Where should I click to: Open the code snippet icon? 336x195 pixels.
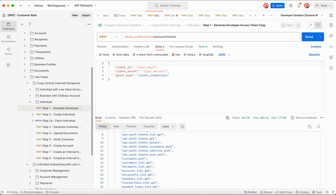[x=331, y=47]
